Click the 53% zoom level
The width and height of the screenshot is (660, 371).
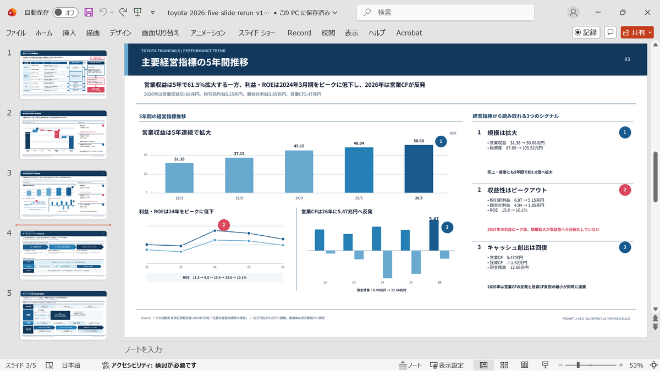coord(636,366)
